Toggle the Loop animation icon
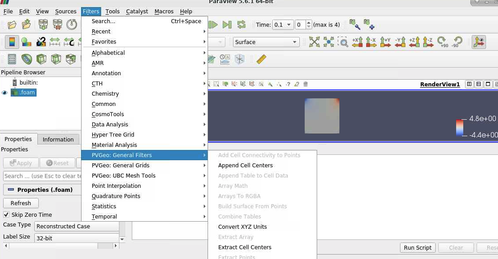 click(x=241, y=24)
